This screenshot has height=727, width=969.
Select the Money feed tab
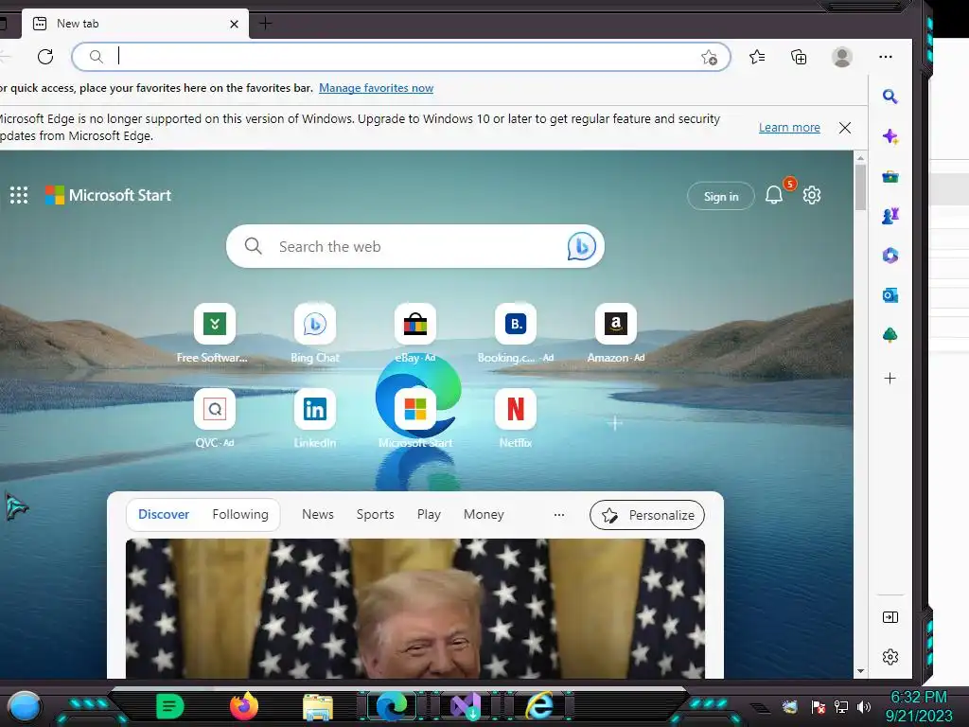484,514
